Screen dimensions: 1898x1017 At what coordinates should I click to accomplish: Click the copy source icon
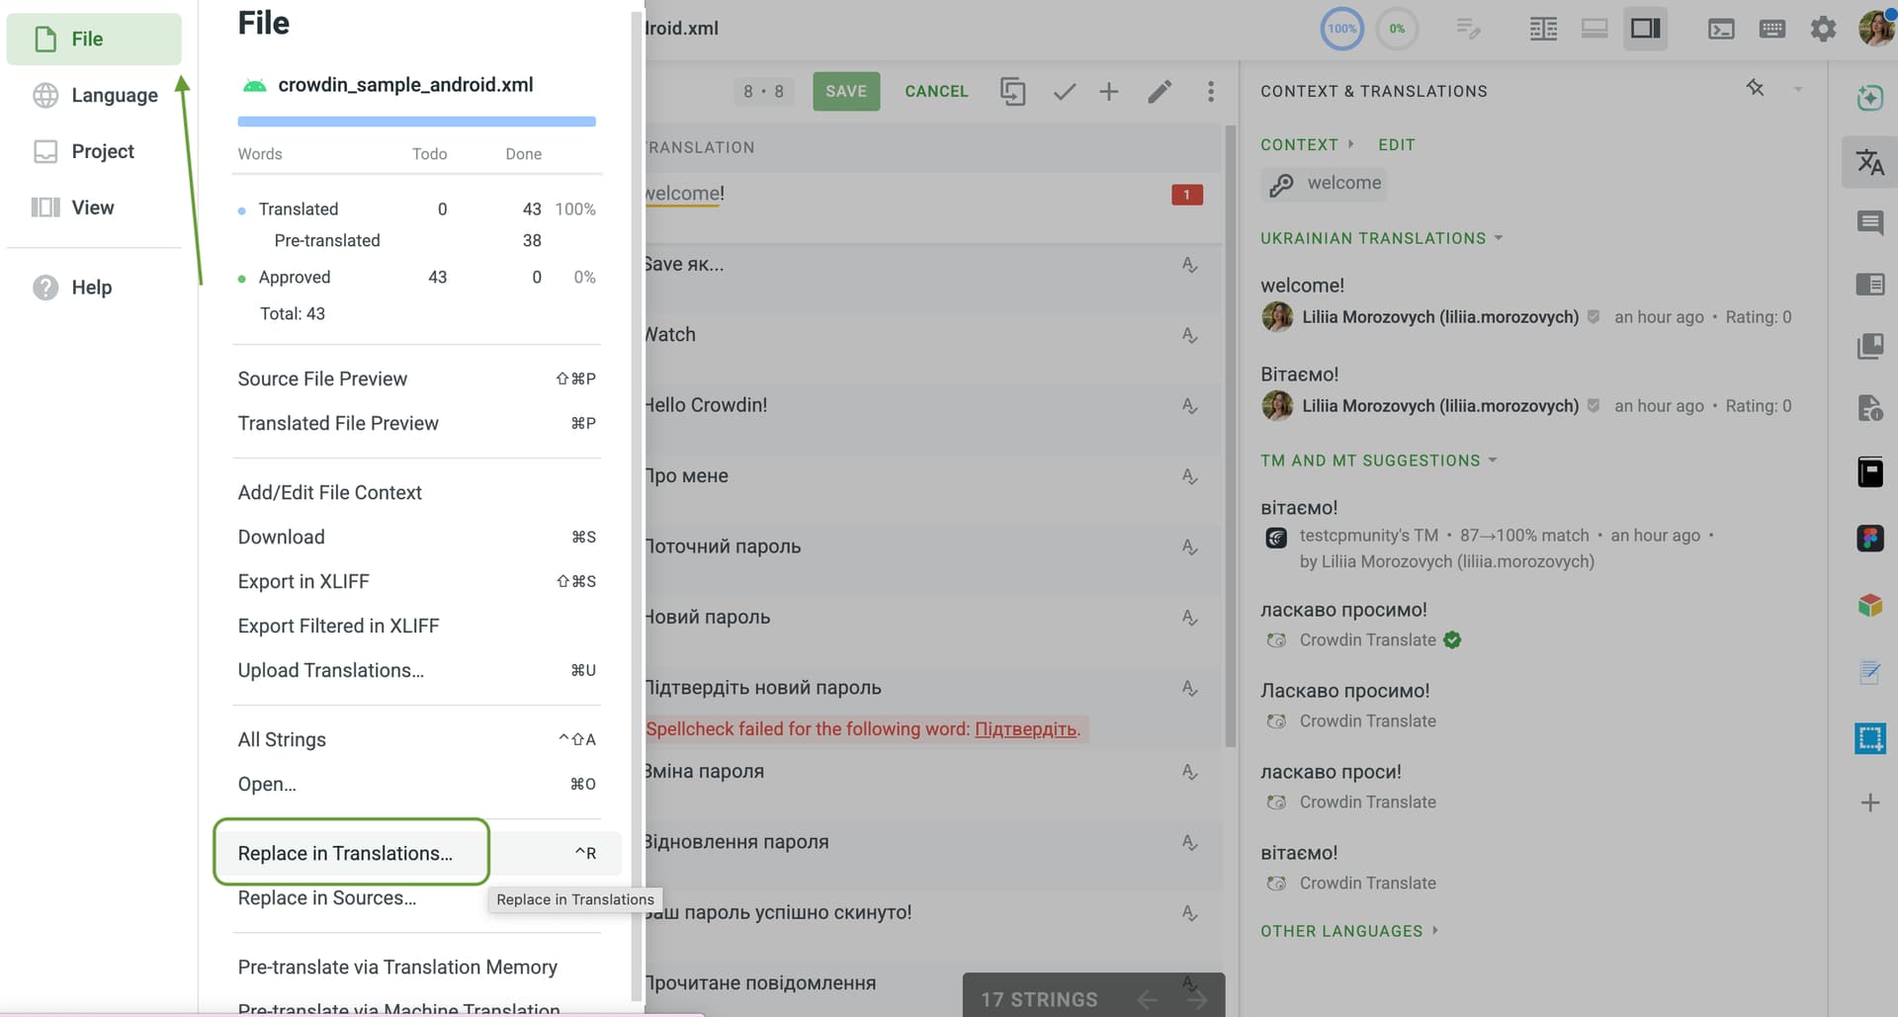click(x=1012, y=91)
